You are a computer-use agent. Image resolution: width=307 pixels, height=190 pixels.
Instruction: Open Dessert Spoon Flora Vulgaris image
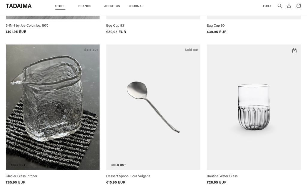[153, 107]
